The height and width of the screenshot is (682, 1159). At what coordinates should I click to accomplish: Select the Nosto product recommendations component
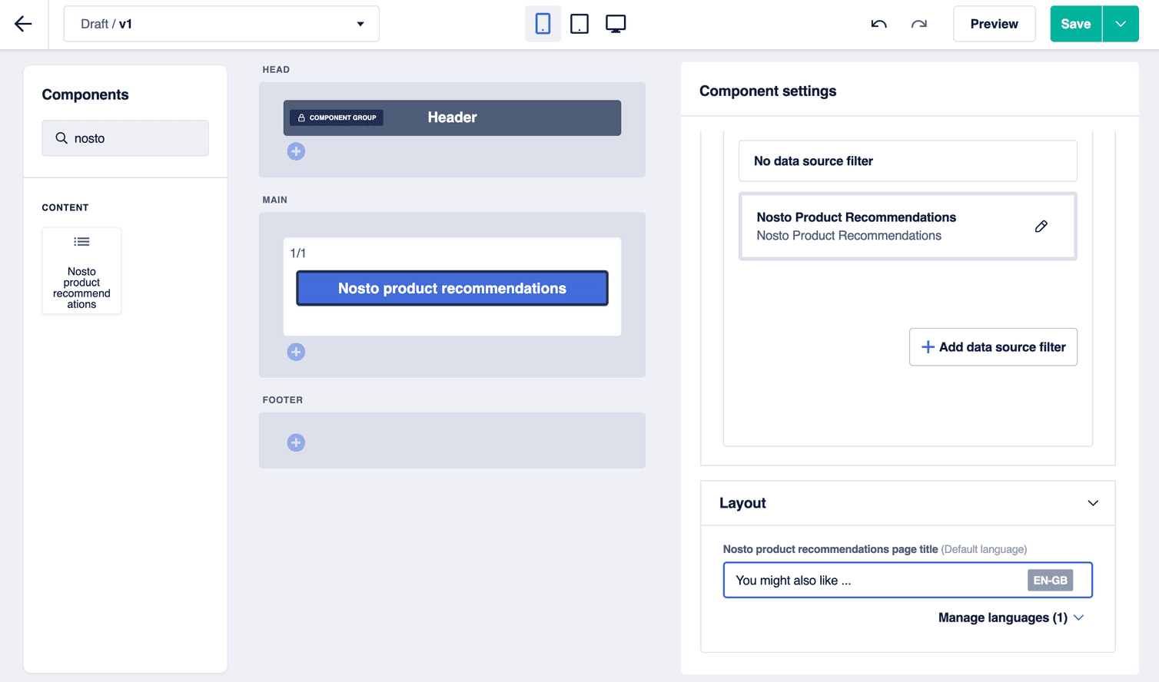[452, 288]
